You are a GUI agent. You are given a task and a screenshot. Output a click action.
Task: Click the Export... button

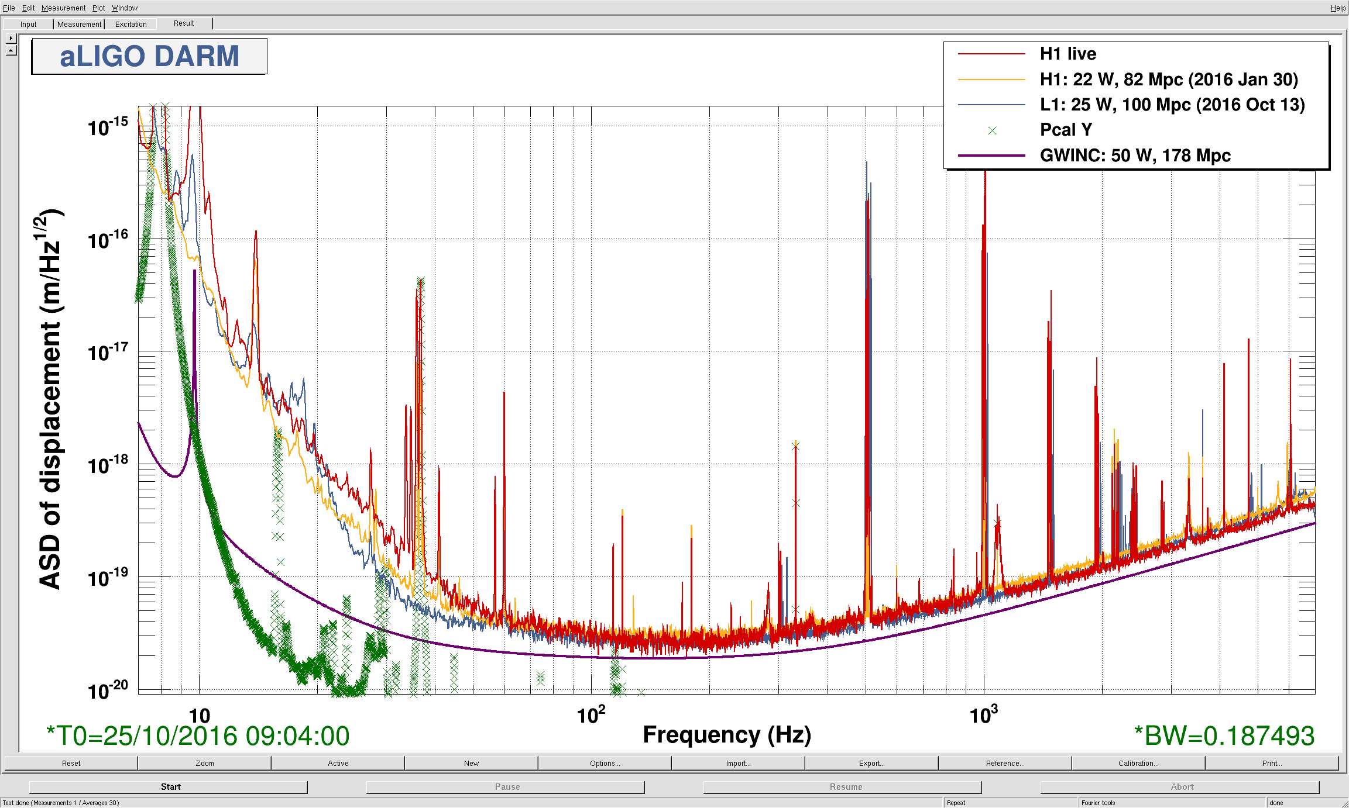click(x=871, y=763)
